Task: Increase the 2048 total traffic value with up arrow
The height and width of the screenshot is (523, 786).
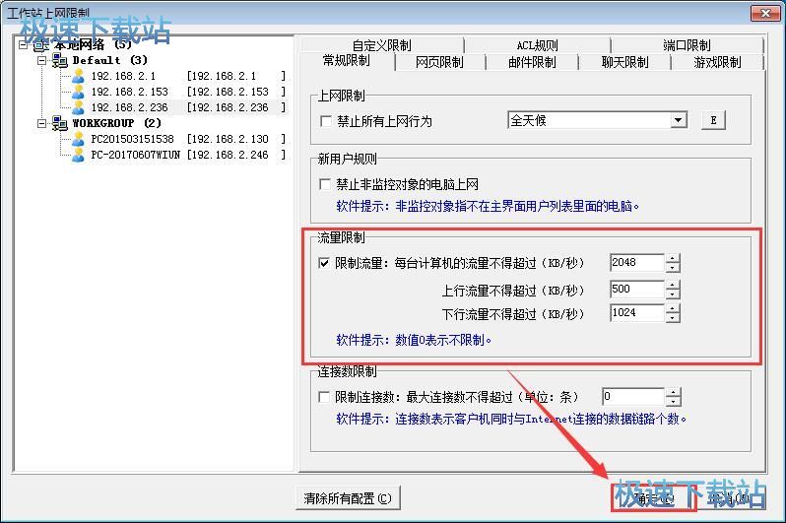Action: click(x=673, y=258)
